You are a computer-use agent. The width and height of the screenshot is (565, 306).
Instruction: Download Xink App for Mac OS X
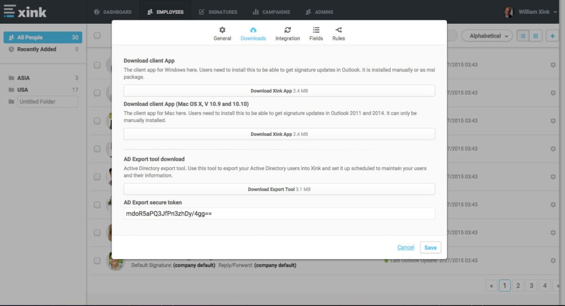coord(279,134)
